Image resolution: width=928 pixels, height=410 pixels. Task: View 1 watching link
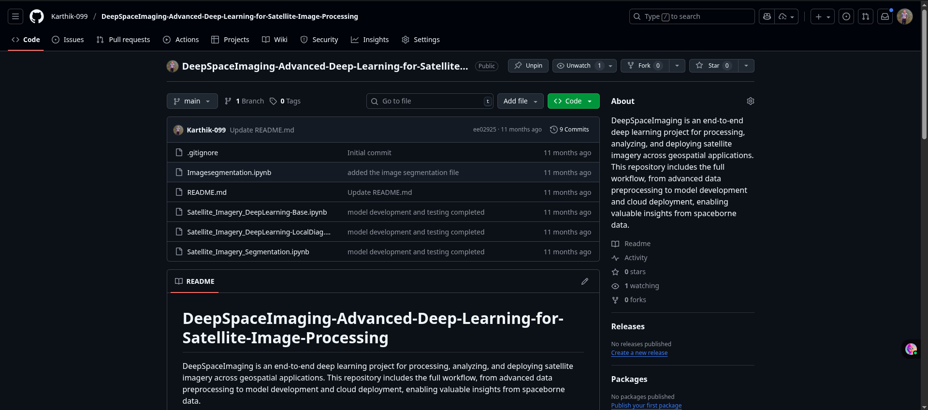[635, 286]
